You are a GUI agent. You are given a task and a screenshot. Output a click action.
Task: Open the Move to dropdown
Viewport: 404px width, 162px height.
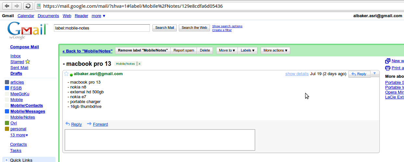click(x=227, y=51)
